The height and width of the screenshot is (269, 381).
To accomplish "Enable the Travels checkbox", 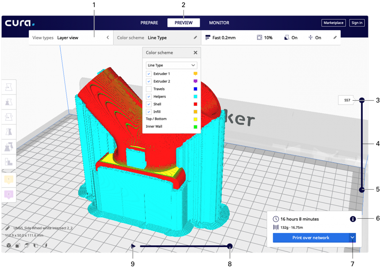I will [x=149, y=89].
